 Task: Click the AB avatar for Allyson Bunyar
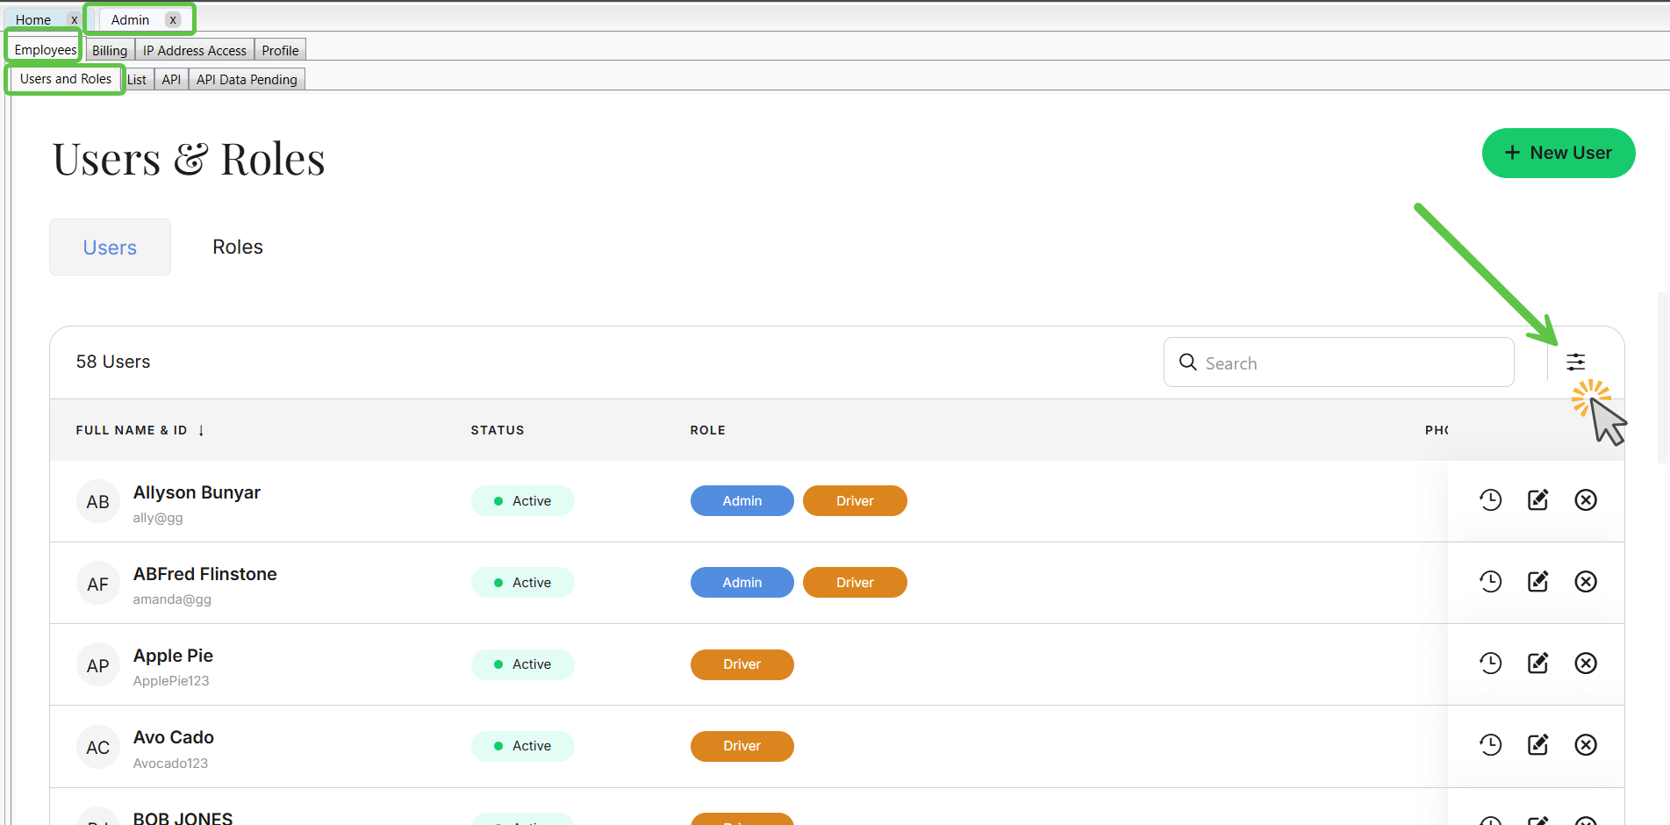(98, 502)
